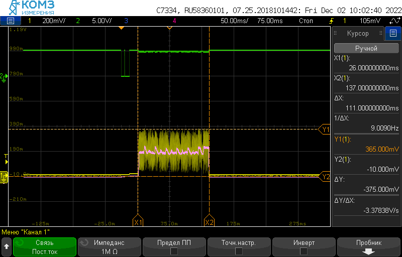Select channel 1 label in status bar
Screen dimensions: 402x257
(30, 21)
